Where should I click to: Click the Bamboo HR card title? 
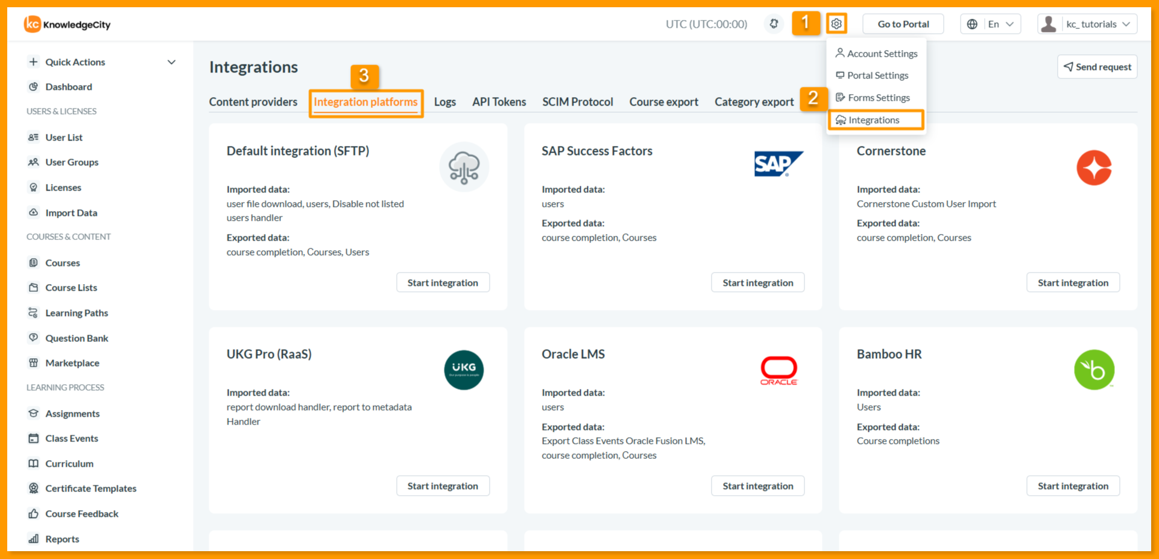pos(889,354)
